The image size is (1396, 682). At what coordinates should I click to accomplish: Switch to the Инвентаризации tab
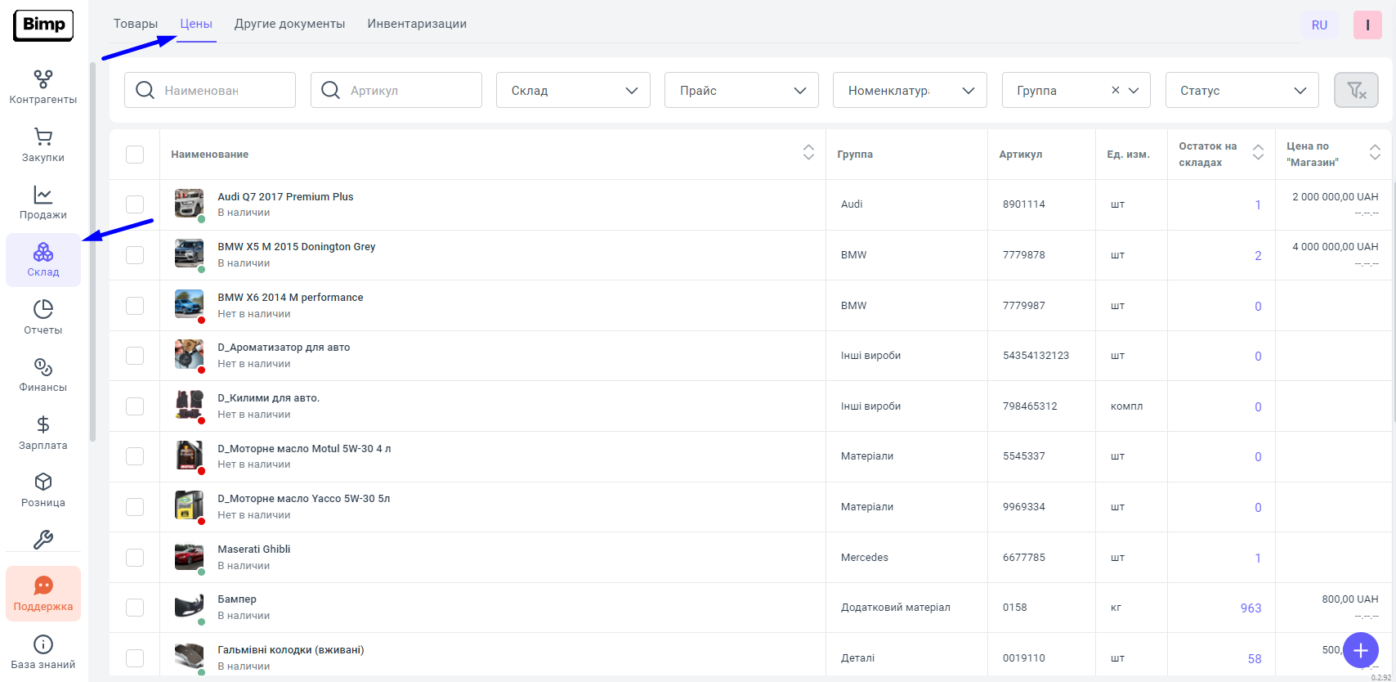pos(417,24)
